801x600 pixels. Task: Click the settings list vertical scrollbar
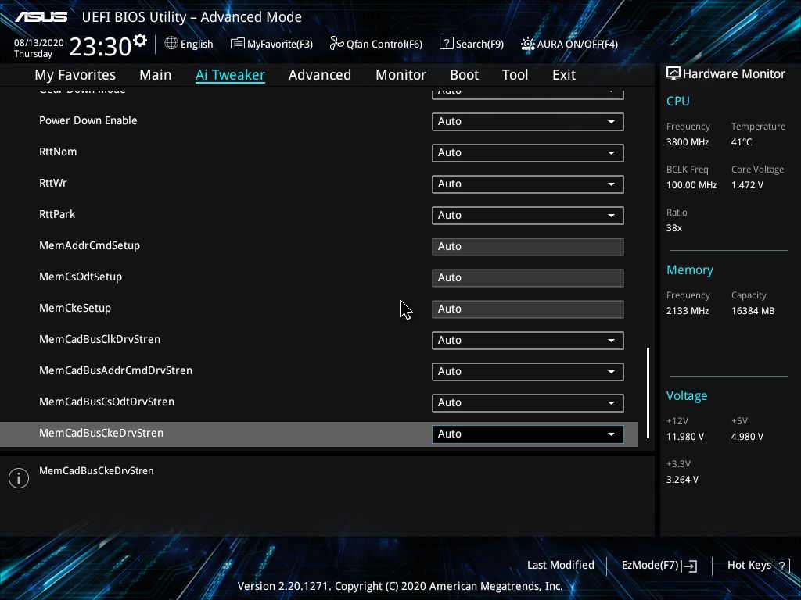coord(648,393)
